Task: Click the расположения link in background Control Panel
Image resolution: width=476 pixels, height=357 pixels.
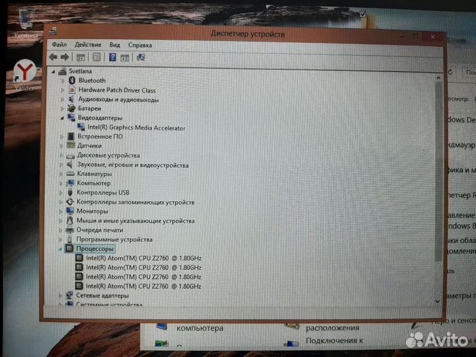Action: click(333, 328)
